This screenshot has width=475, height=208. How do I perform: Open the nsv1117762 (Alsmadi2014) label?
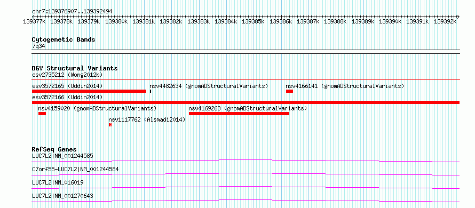147,119
